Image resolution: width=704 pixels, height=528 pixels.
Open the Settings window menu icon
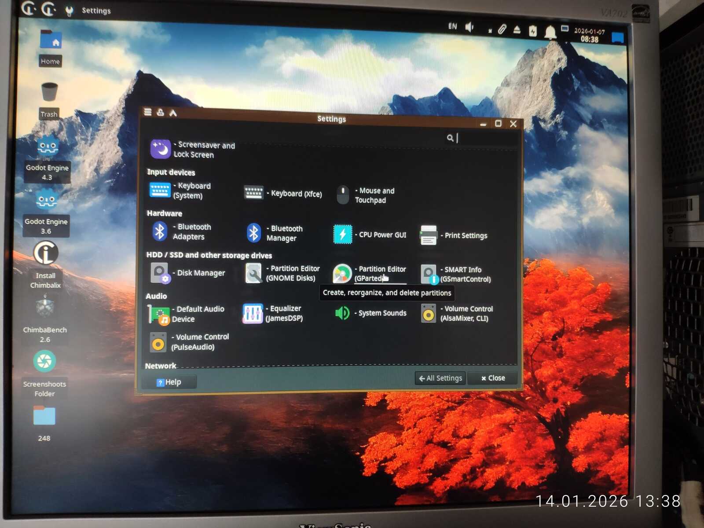pos(148,112)
